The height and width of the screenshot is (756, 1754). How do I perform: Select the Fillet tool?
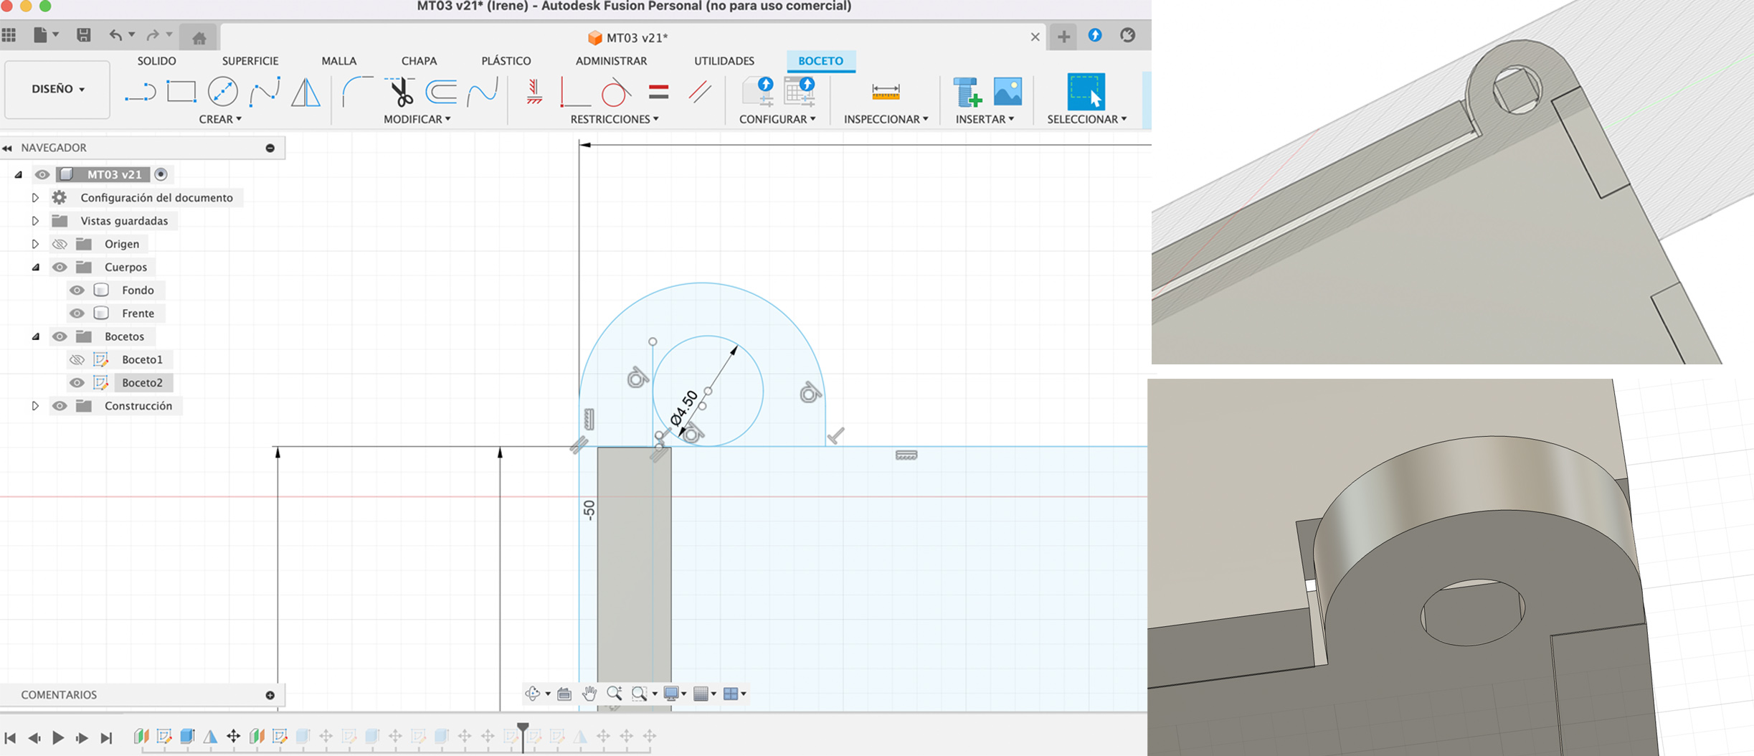pos(356,92)
